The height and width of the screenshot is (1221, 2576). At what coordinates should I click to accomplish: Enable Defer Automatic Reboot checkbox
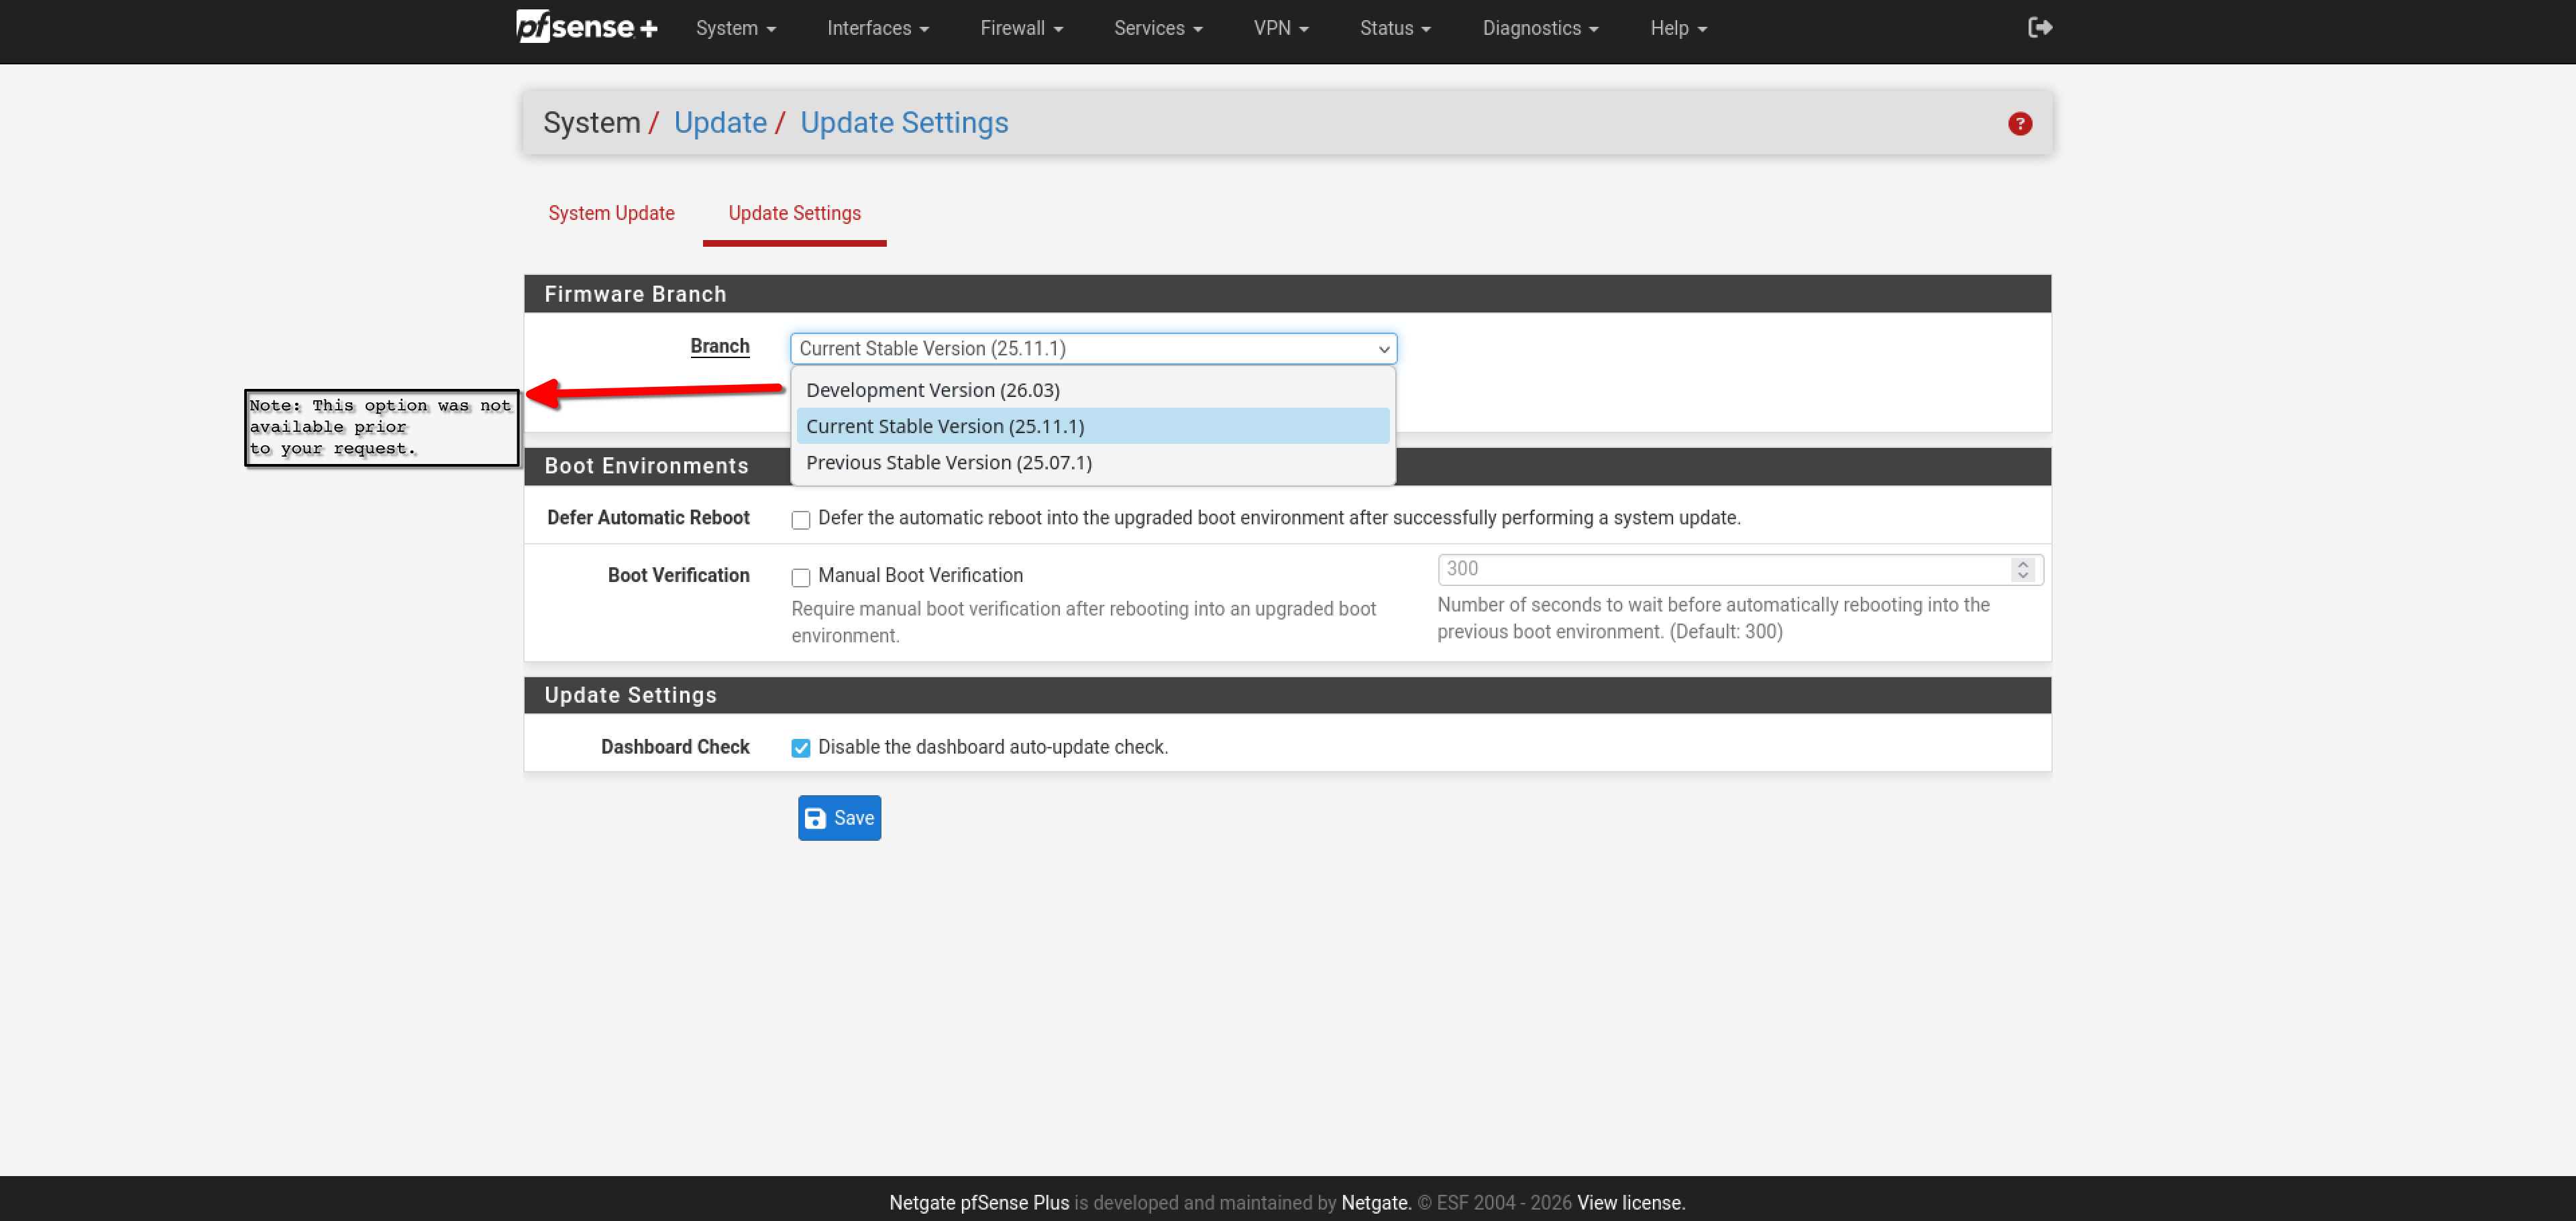tap(800, 520)
